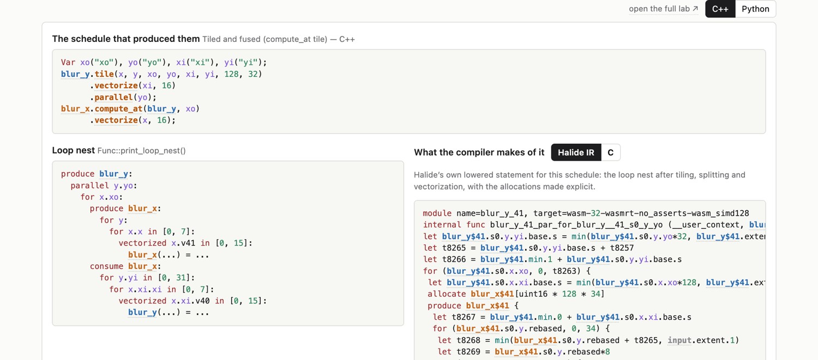818x360 pixels.
Task: Switch language toggle to Python
Action: tap(755, 9)
